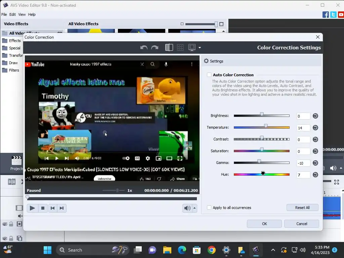The height and width of the screenshot is (258, 344).
Task: Open the clock showing 5:33 PM
Action: pos(320,250)
